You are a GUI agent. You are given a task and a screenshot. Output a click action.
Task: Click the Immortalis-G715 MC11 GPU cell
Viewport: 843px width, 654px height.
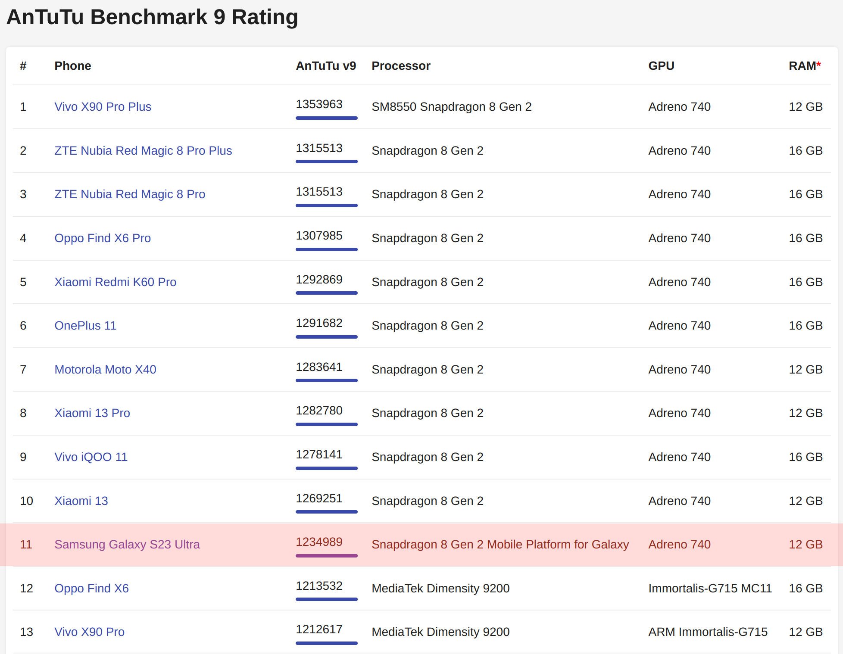tap(710, 589)
